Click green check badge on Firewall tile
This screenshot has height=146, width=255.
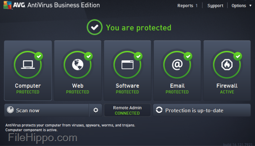pyautogui.click(x=238, y=56)
